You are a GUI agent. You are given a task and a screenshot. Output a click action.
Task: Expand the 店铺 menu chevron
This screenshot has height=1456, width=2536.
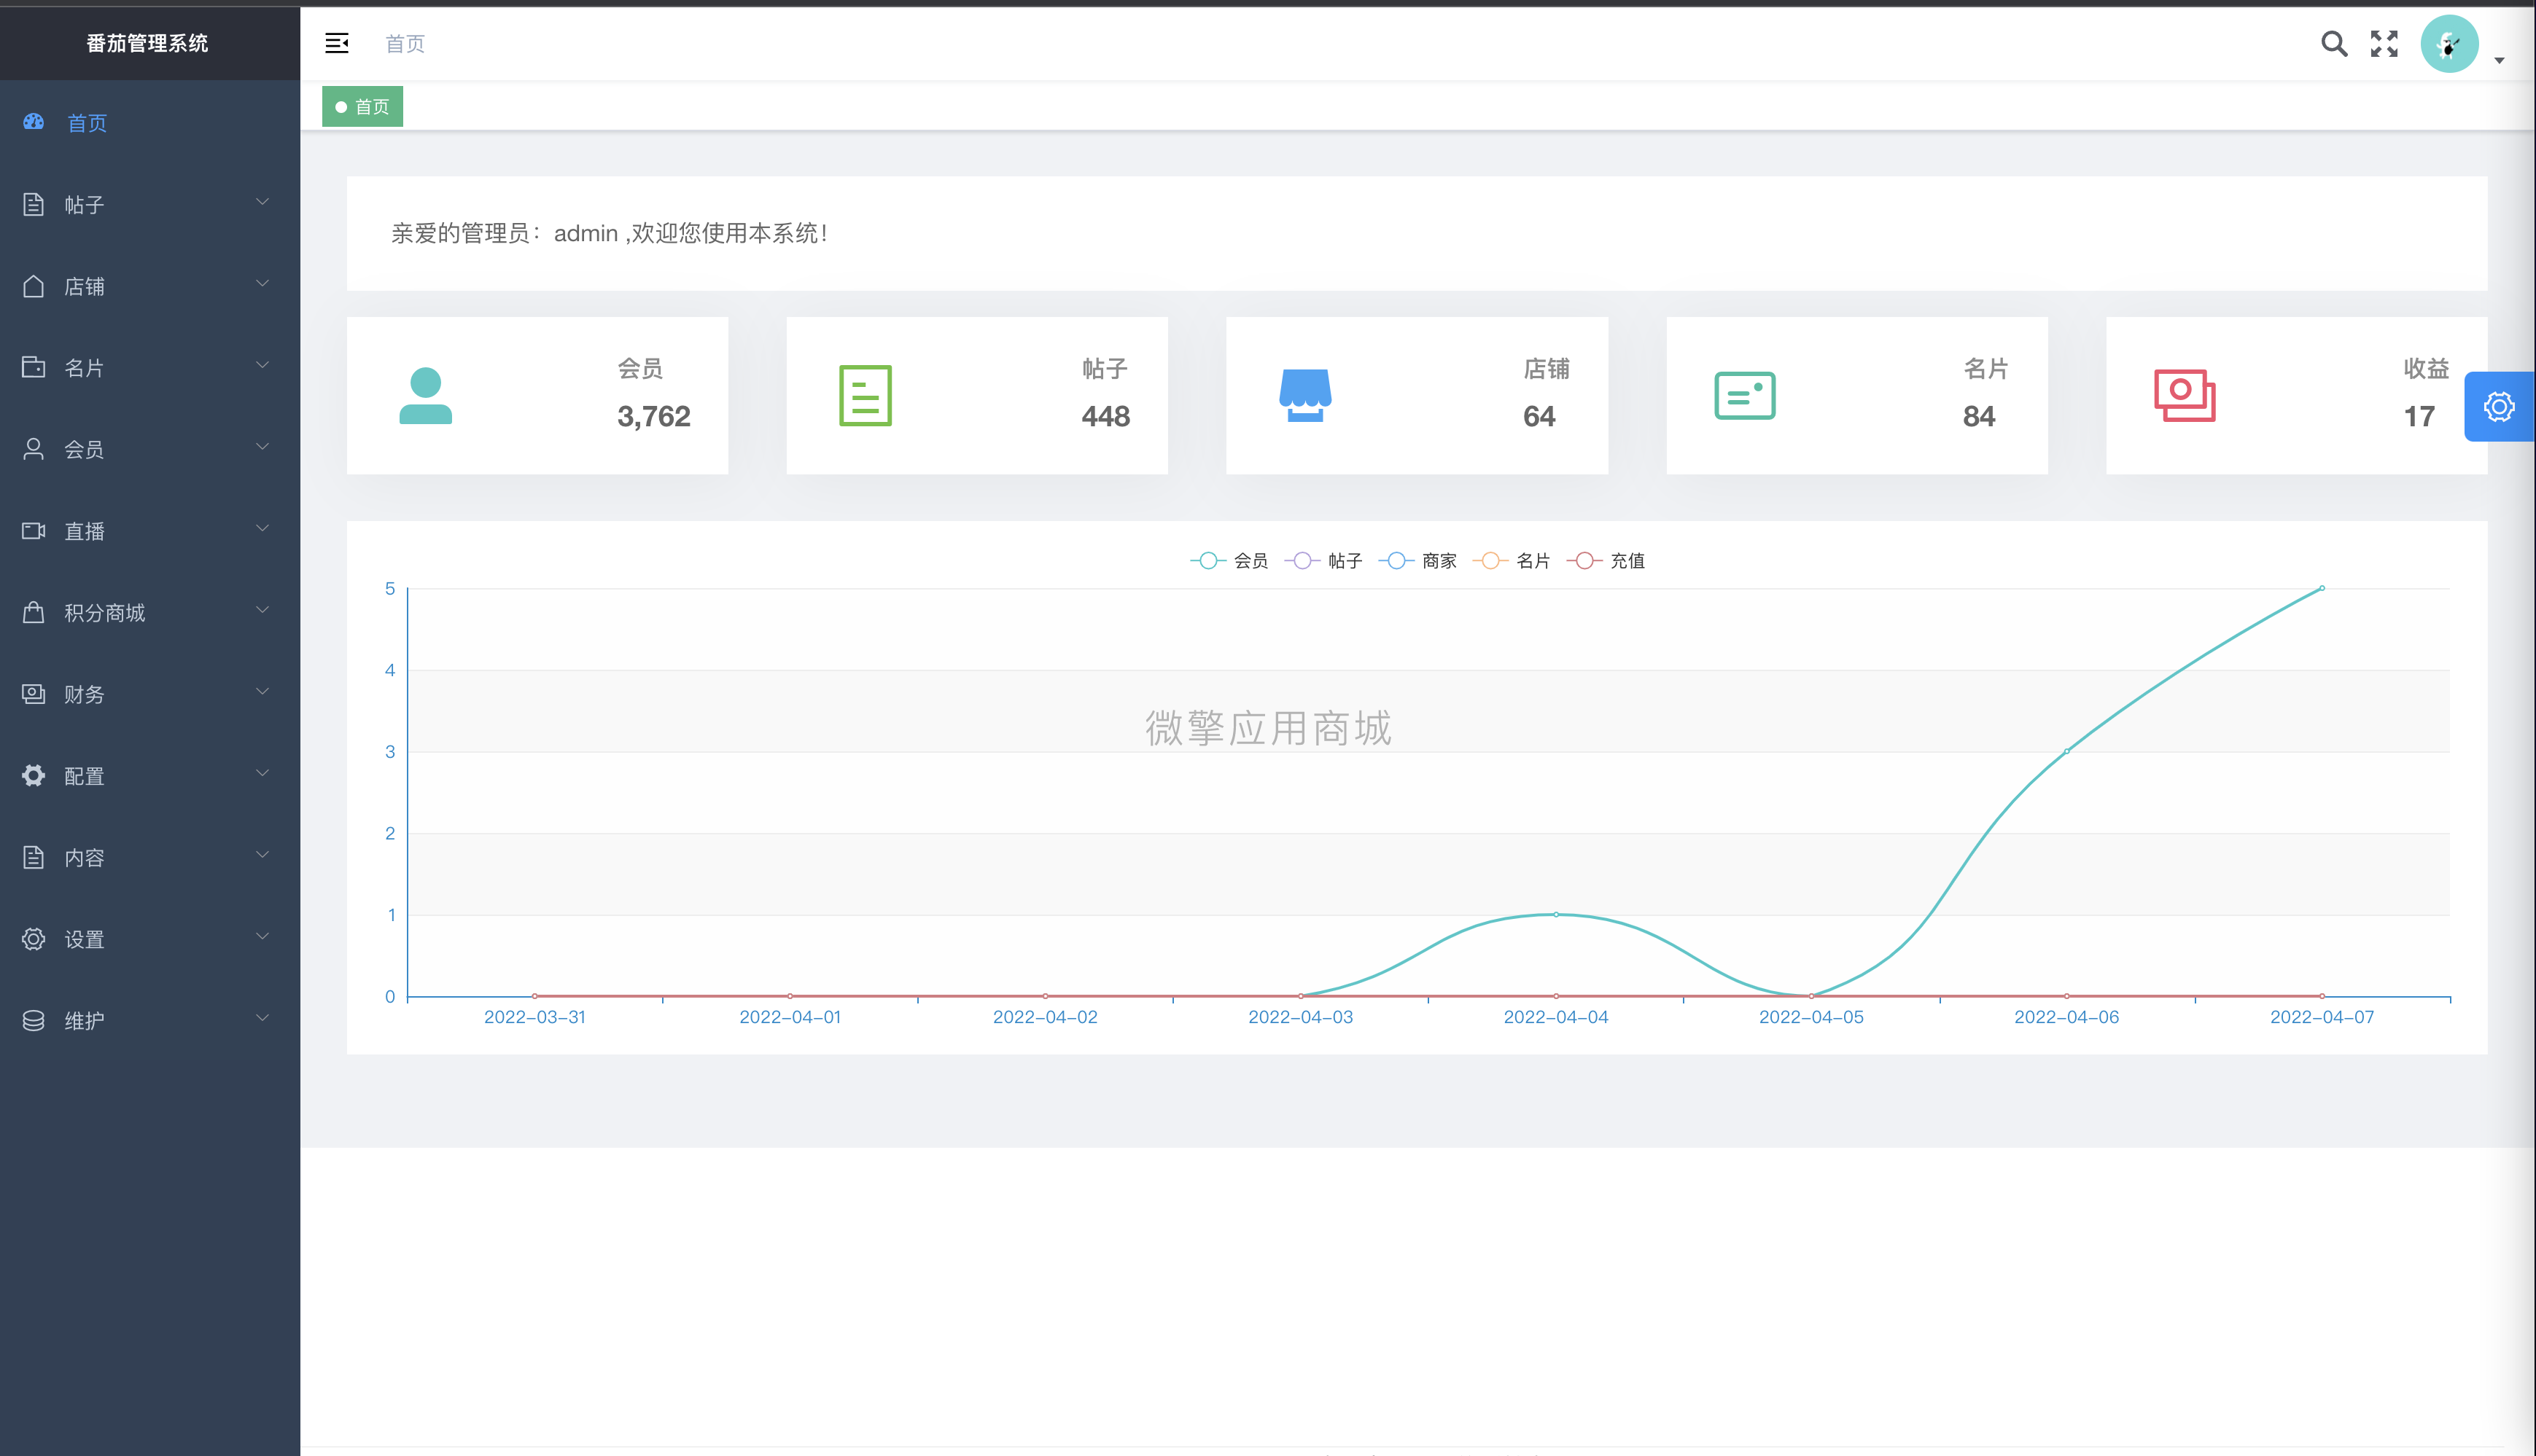[x=262, y=284]
